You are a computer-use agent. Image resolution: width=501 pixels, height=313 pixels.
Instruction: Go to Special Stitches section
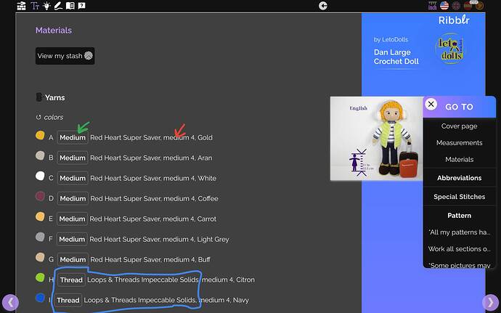(459, 197)
